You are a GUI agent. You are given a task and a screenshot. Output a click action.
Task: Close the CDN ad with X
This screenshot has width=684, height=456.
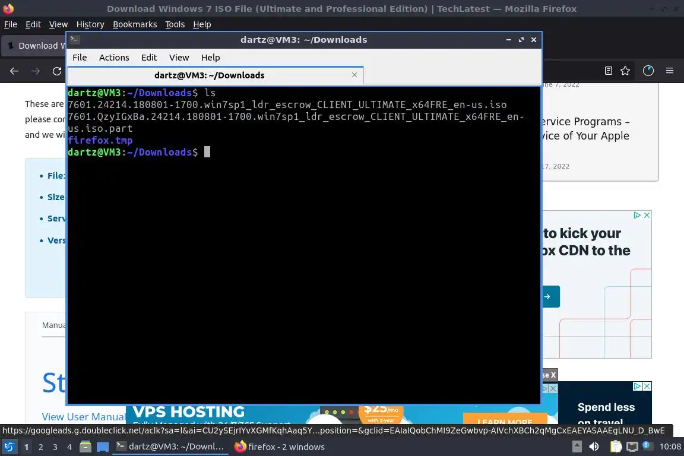click(647, 215)
